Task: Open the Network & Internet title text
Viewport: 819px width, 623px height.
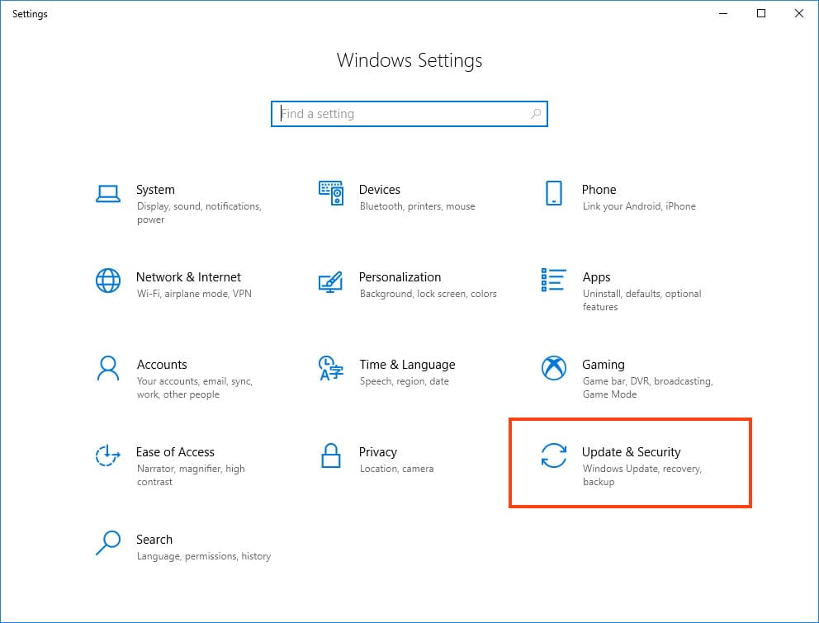Action: pyautogui.click(x=188, y=277)
